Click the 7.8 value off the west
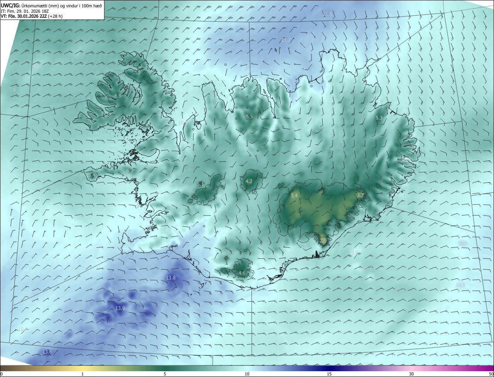This screenshot has width=494, height=377. point(12,89)
